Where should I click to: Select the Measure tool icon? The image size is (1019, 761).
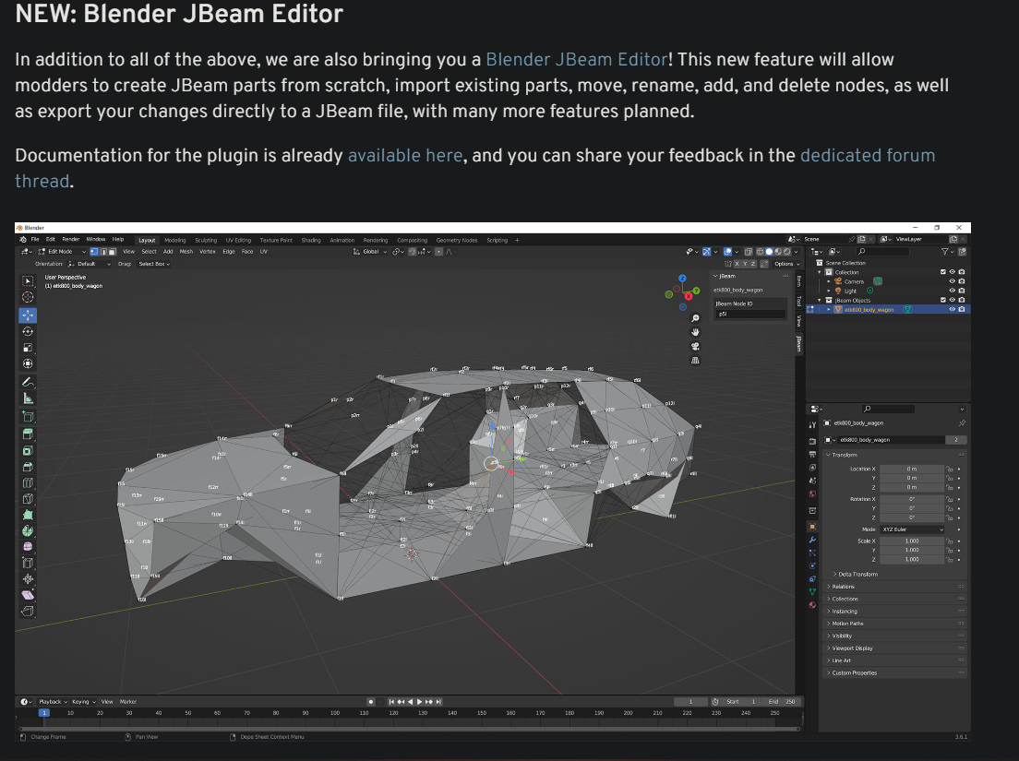pyautogui.click(x=28, y=398)
